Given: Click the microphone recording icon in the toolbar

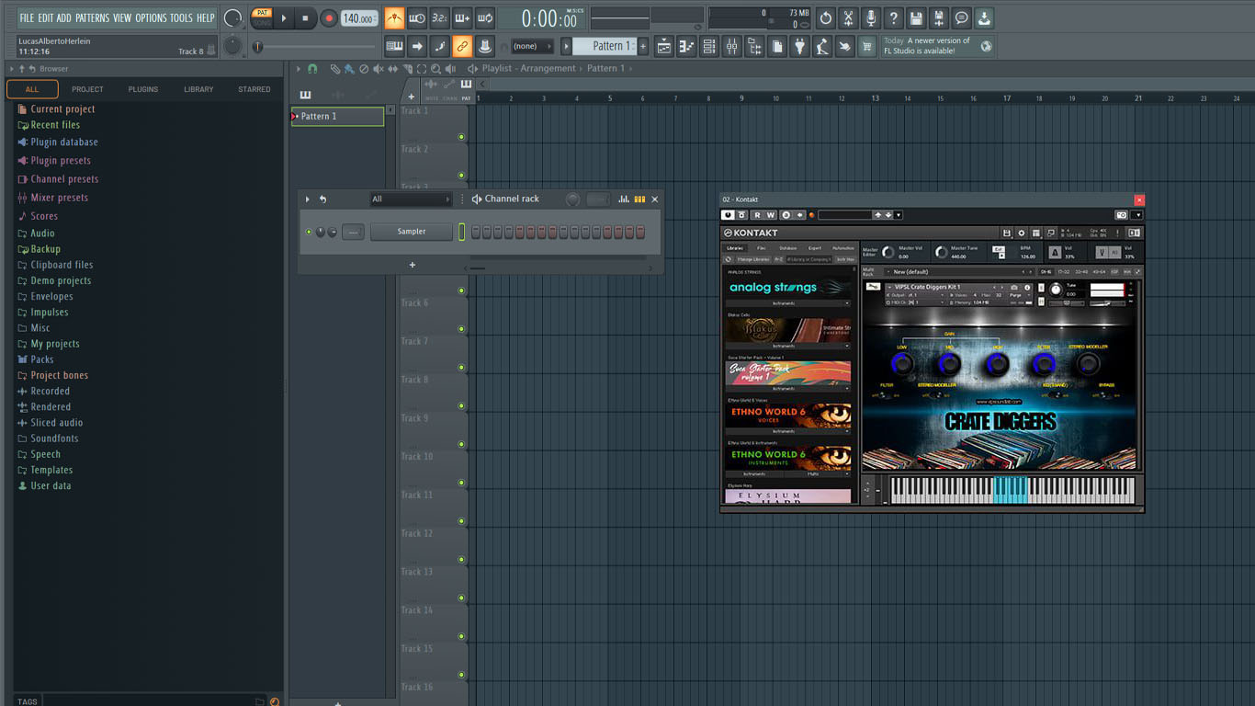Looking at the screenshot, I should 870,18.
